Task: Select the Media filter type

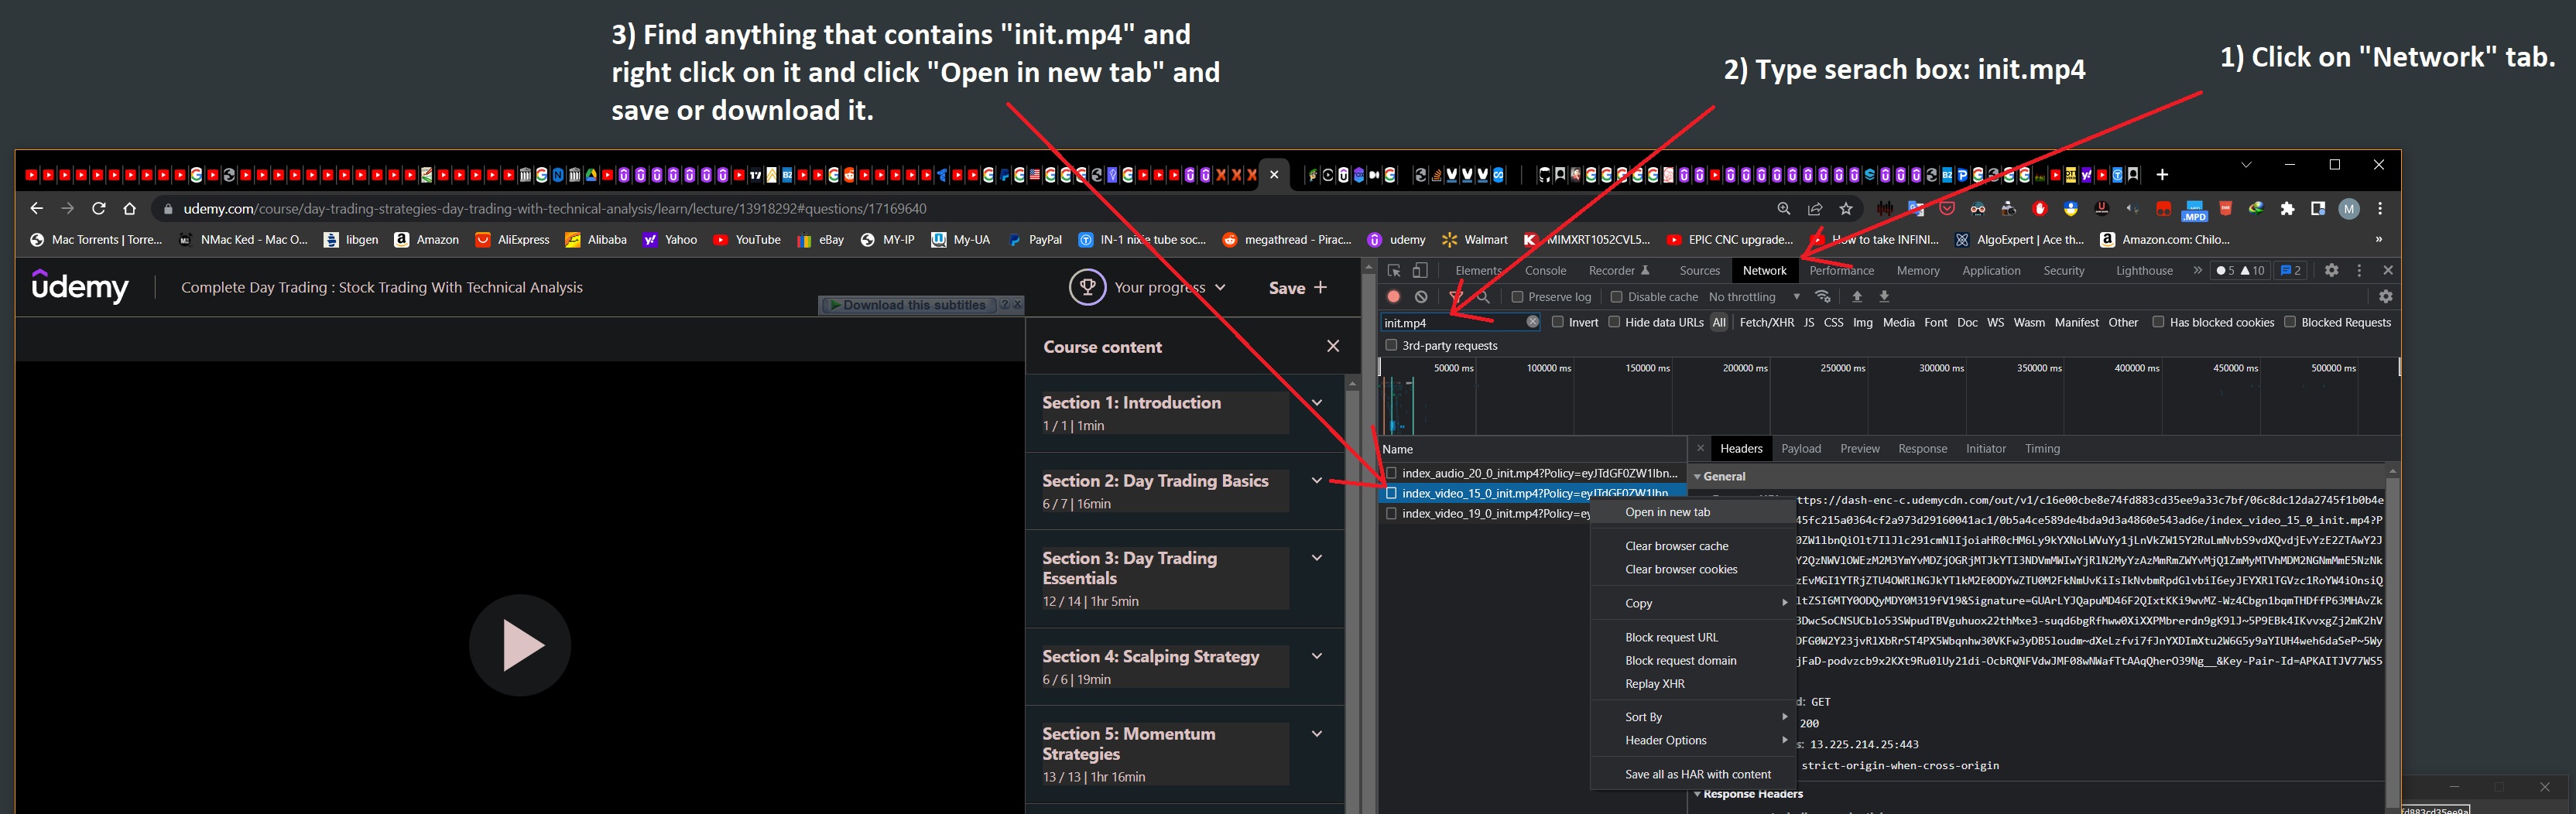Action: click(x=1898, y=323)
